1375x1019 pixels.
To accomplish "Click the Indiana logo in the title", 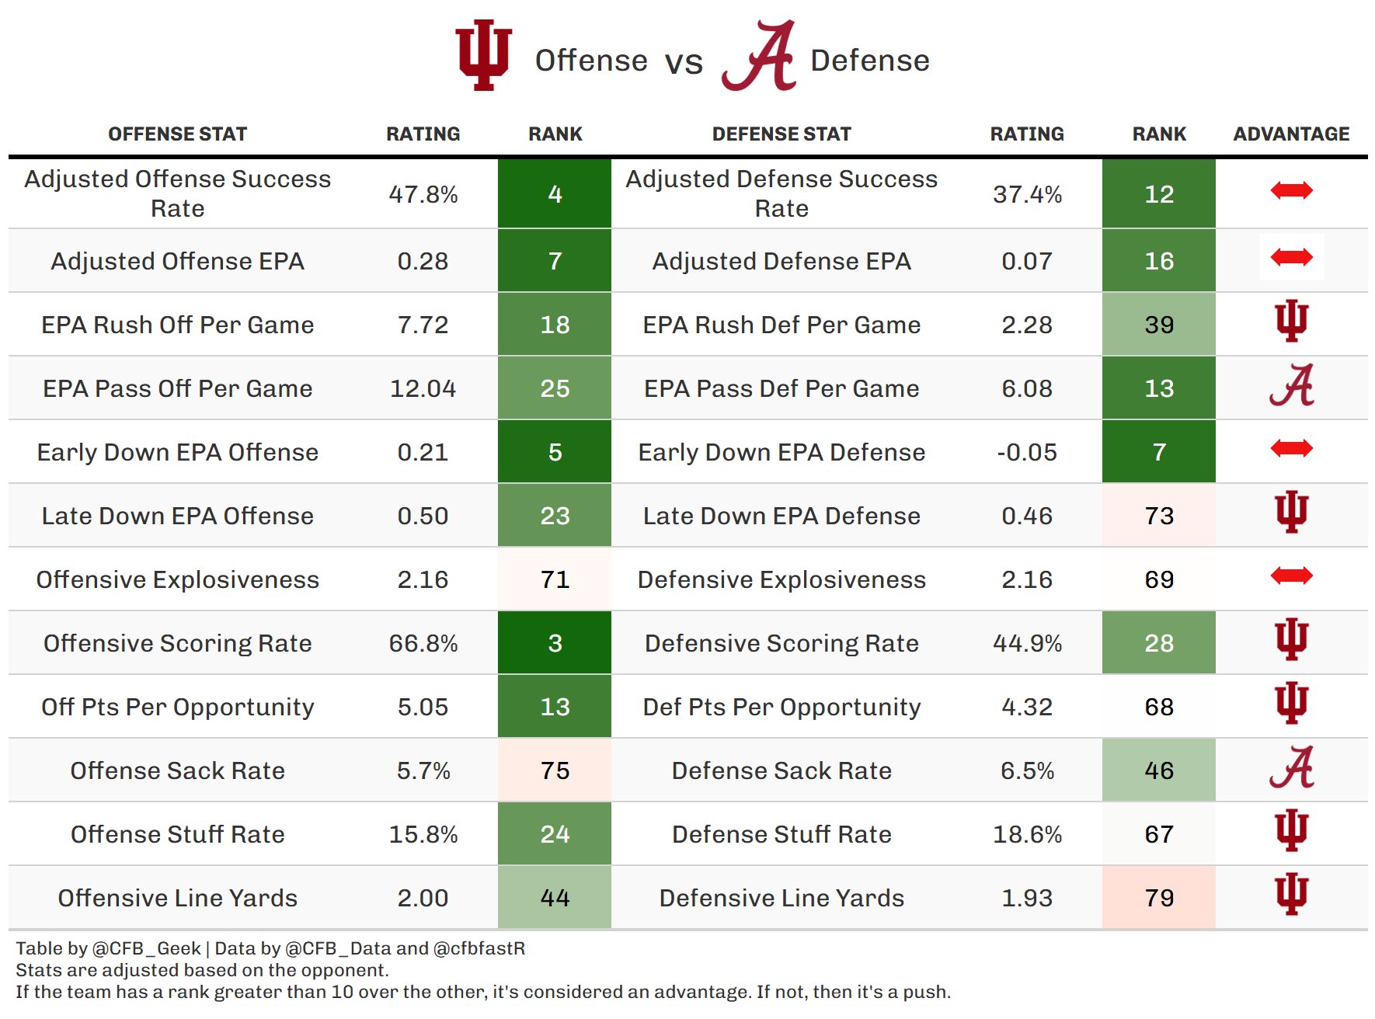I will coord(483,55).
